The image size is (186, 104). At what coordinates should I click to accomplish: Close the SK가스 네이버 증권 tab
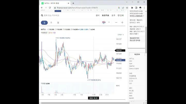[x=68, y=3]
